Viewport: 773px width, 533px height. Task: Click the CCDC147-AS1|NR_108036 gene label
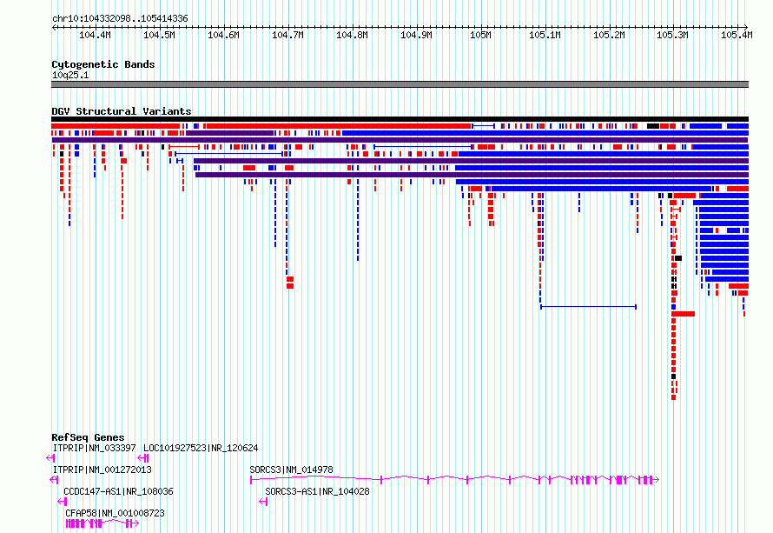point(118,491)
